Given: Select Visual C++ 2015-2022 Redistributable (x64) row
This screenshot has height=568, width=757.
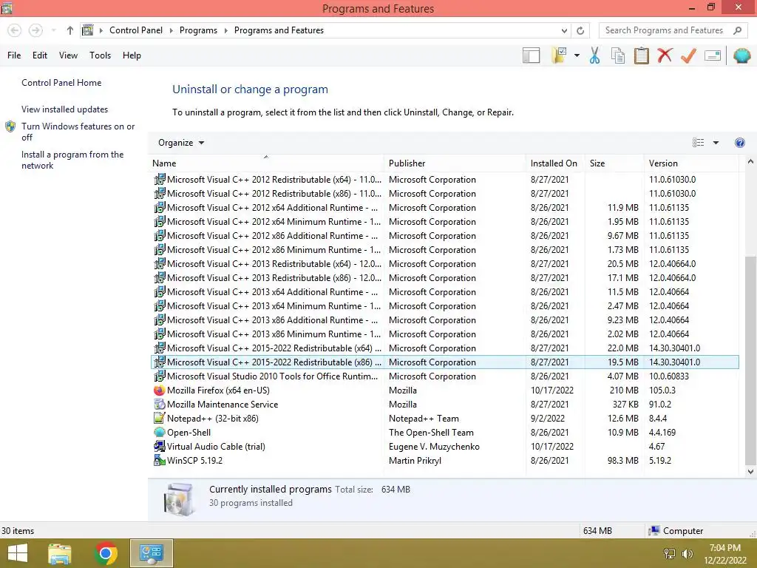Looking at the screenshot, I should tap(444, 348).
